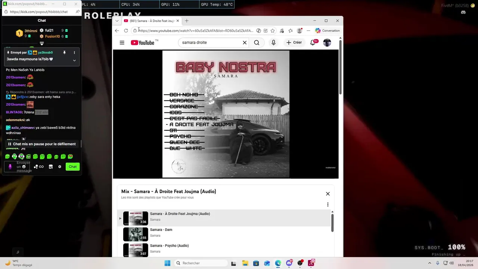The image size is (478, 269).
Task: Click username ZG13xamen above jjxfjjvx's reply
Action: coord(15,85)
